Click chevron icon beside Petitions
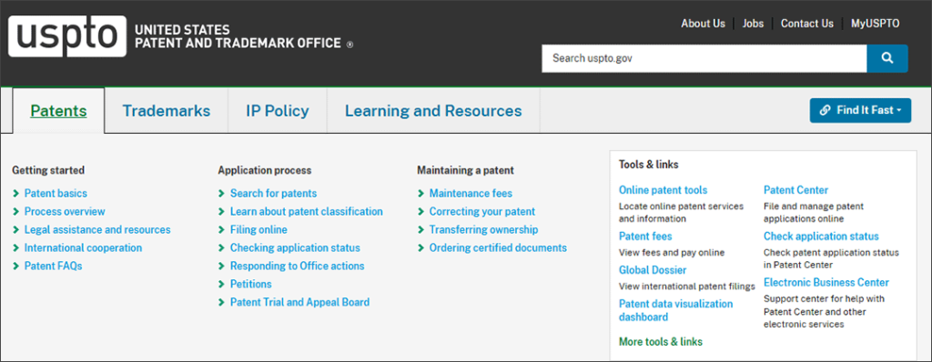Image resolution: width=932 pixels, height=362 pixels. pyautogui.click(x=222, y=284)
